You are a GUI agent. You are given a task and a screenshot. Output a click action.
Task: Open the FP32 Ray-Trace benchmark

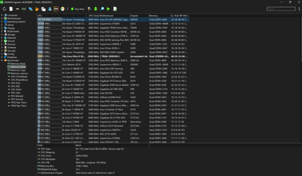18,103
